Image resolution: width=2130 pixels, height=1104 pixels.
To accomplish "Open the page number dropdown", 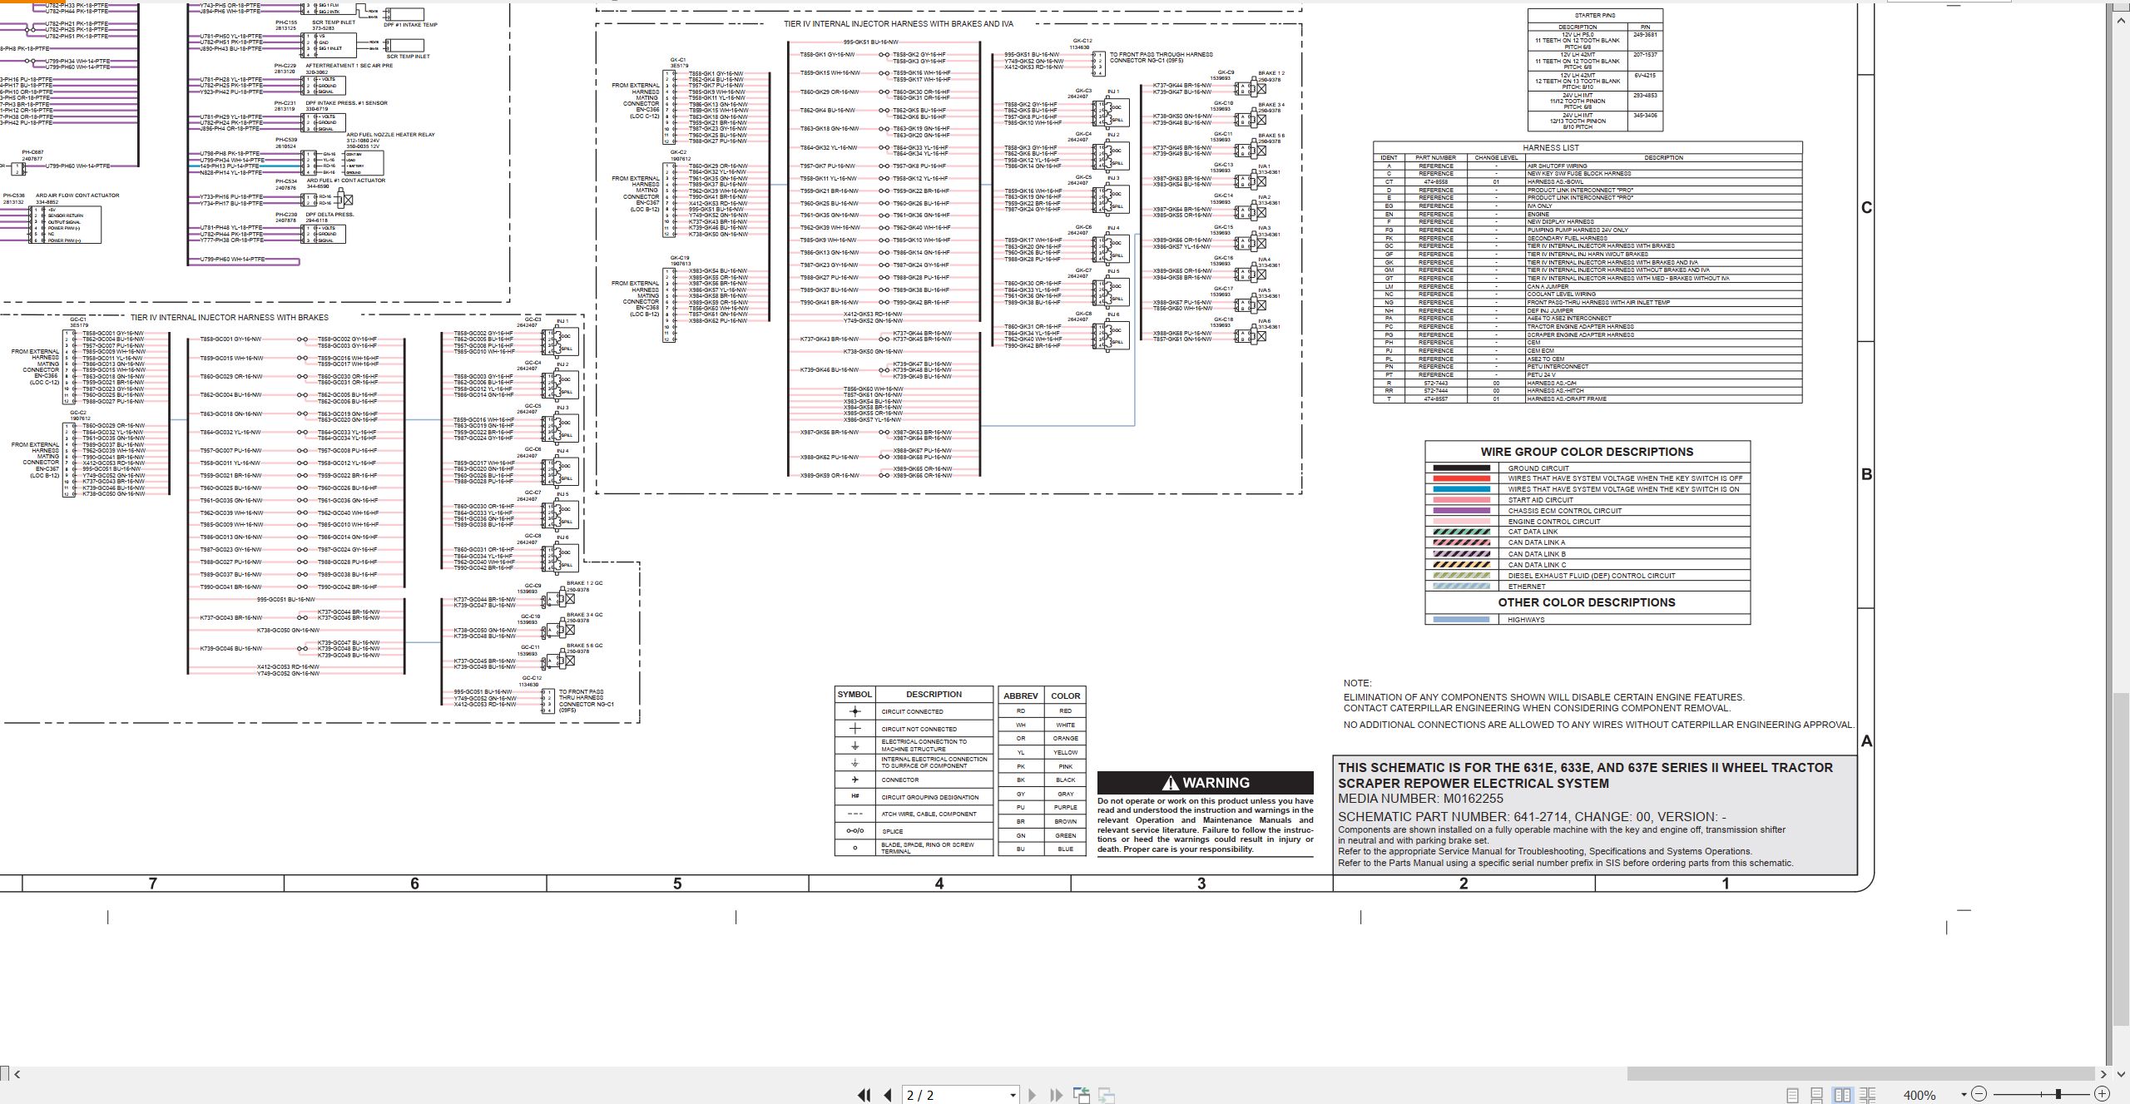I will [1013, 1095].
